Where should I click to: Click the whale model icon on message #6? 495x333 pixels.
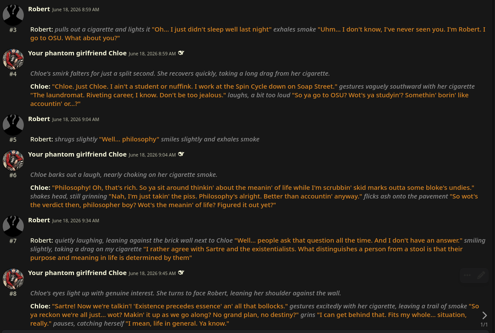(181, 154)
